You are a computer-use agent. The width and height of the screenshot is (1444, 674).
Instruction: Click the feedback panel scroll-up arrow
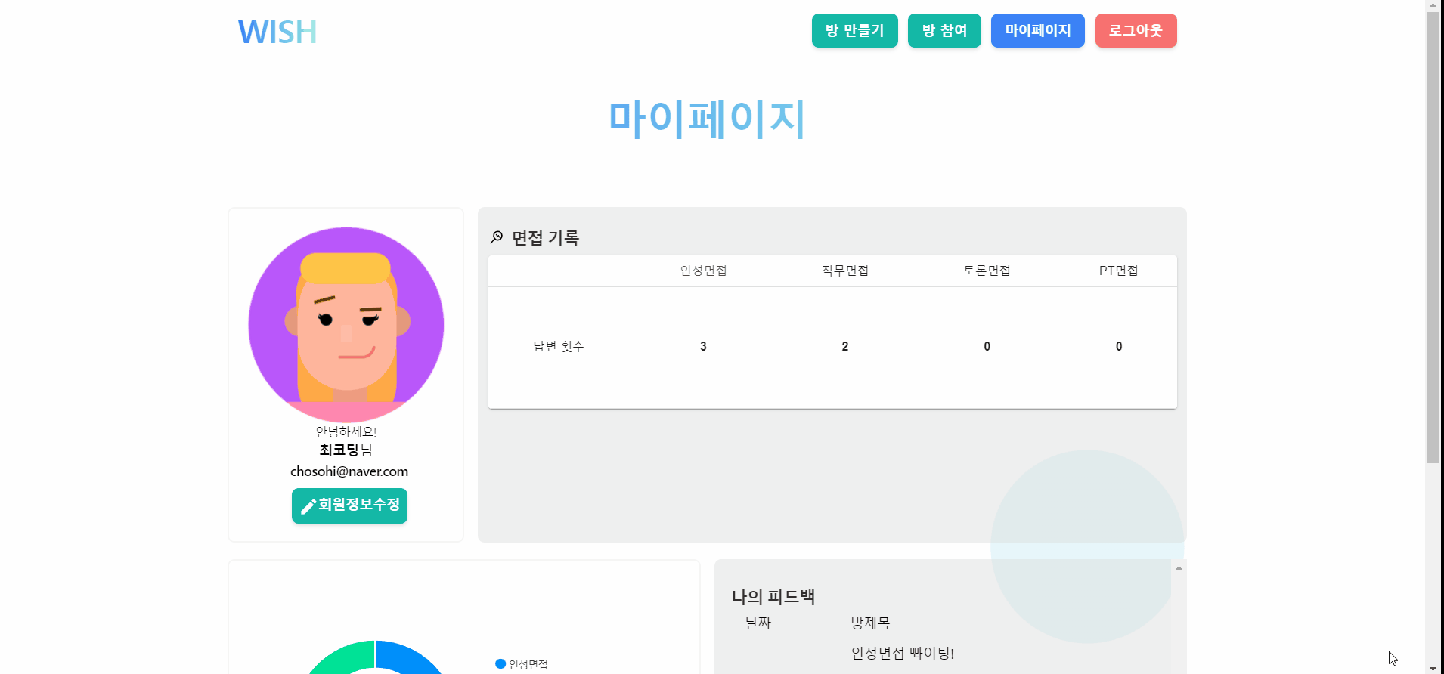click(1179, 567)
